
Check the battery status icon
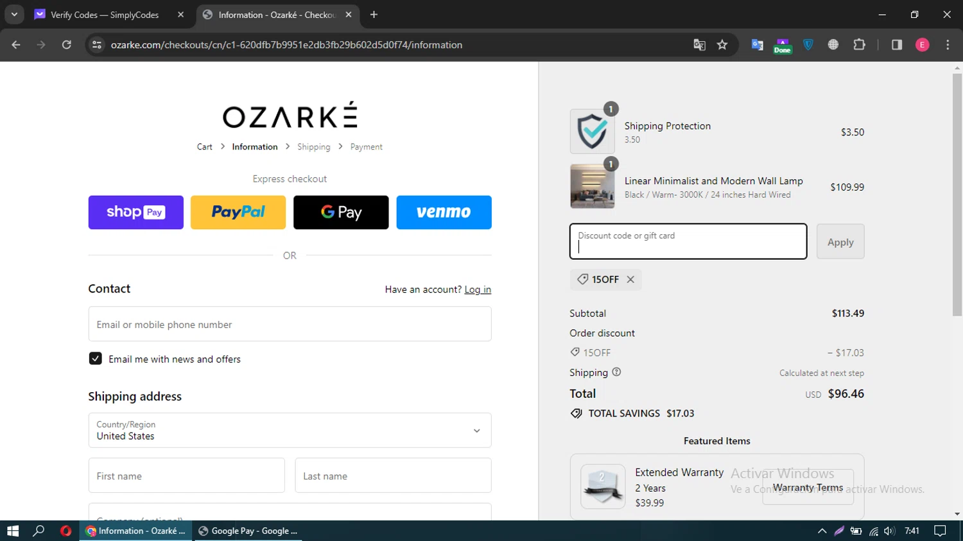click(x=856, y=531)
